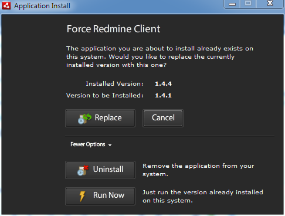
Task: Close the Application Install window
Action: tap(270, 4)
